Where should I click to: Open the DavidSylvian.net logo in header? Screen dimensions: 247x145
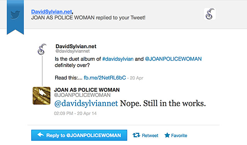(210, 14)
